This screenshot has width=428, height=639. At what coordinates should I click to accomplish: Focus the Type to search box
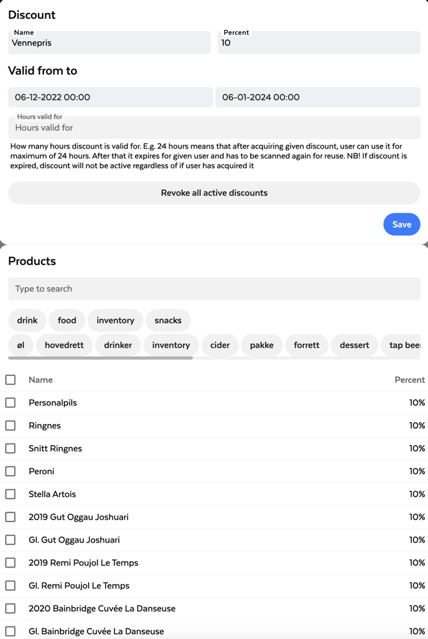click(x=214, y=289)
